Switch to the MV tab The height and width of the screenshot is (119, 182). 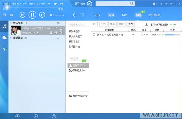[125, 15]
